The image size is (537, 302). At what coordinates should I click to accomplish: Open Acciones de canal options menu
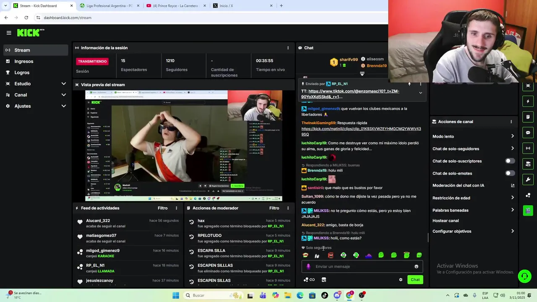pyautogui.click(x=511, y=122)
